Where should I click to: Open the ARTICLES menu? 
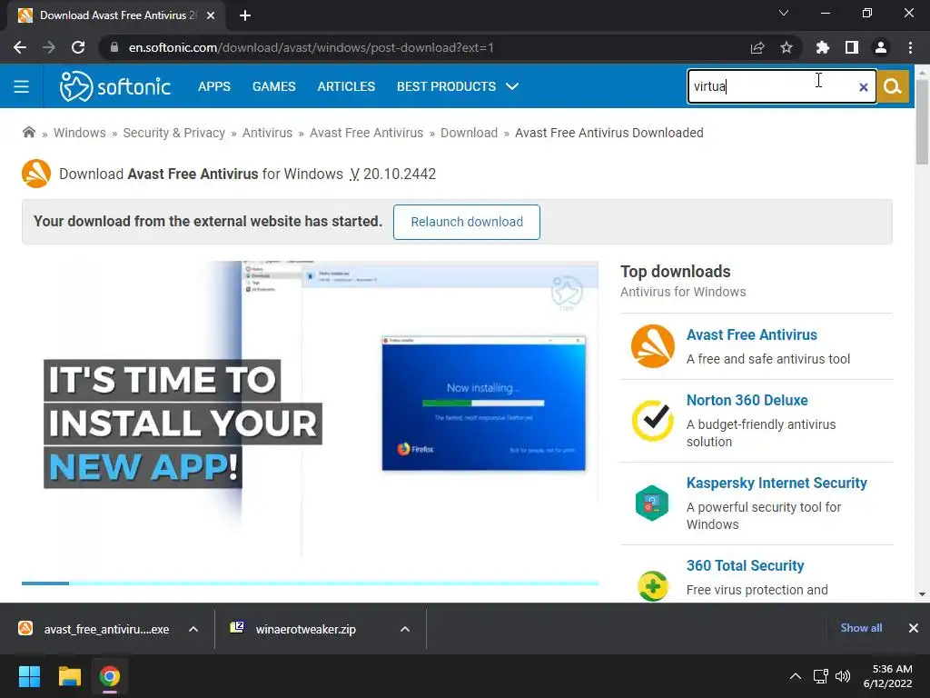(346, 86)
